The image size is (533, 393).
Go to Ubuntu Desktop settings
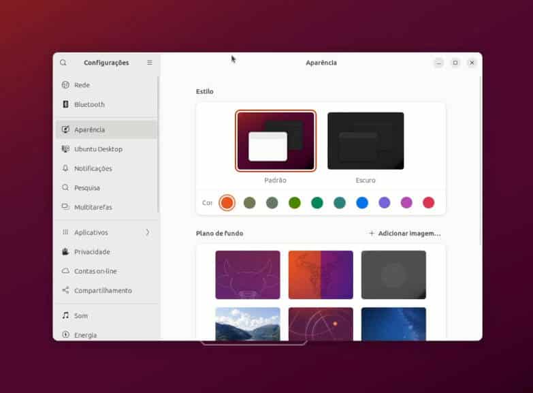click(107, 148)
